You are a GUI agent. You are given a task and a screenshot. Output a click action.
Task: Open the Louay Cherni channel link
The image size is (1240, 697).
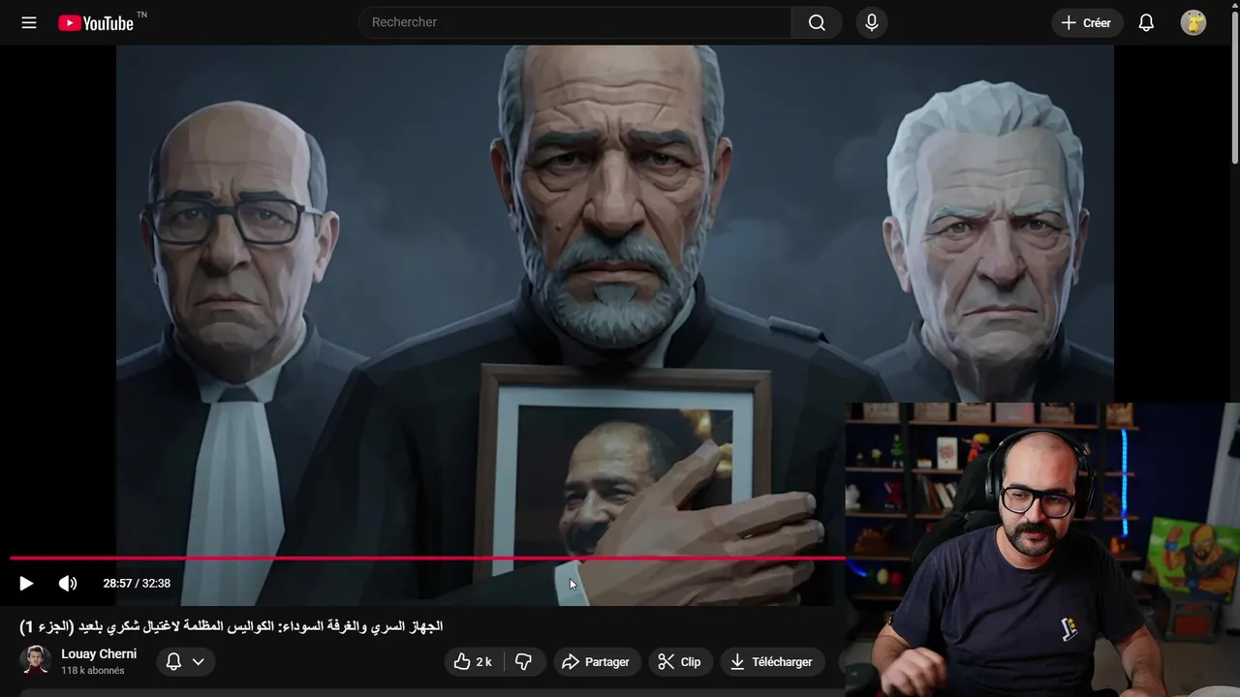[x=99, y=653]
